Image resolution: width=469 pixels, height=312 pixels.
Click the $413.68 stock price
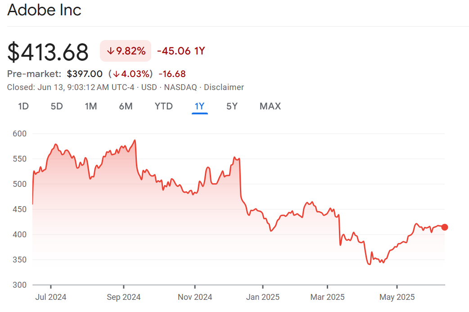coord(48,52)
